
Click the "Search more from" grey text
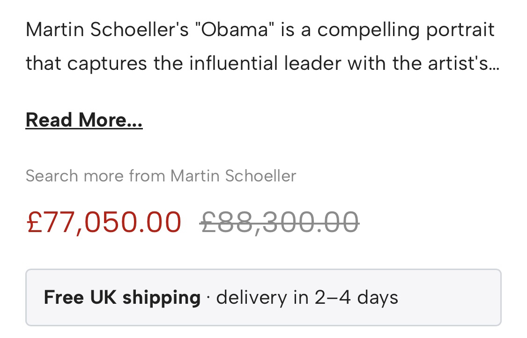pyautogui.click(x=96, y=176)
